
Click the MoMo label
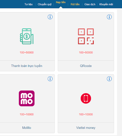point(27,128)
